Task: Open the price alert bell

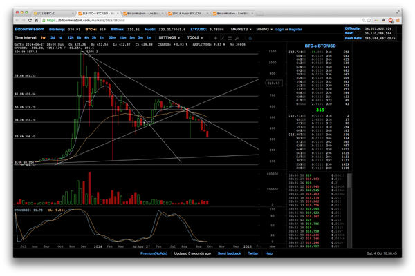Action: (250, 38)
